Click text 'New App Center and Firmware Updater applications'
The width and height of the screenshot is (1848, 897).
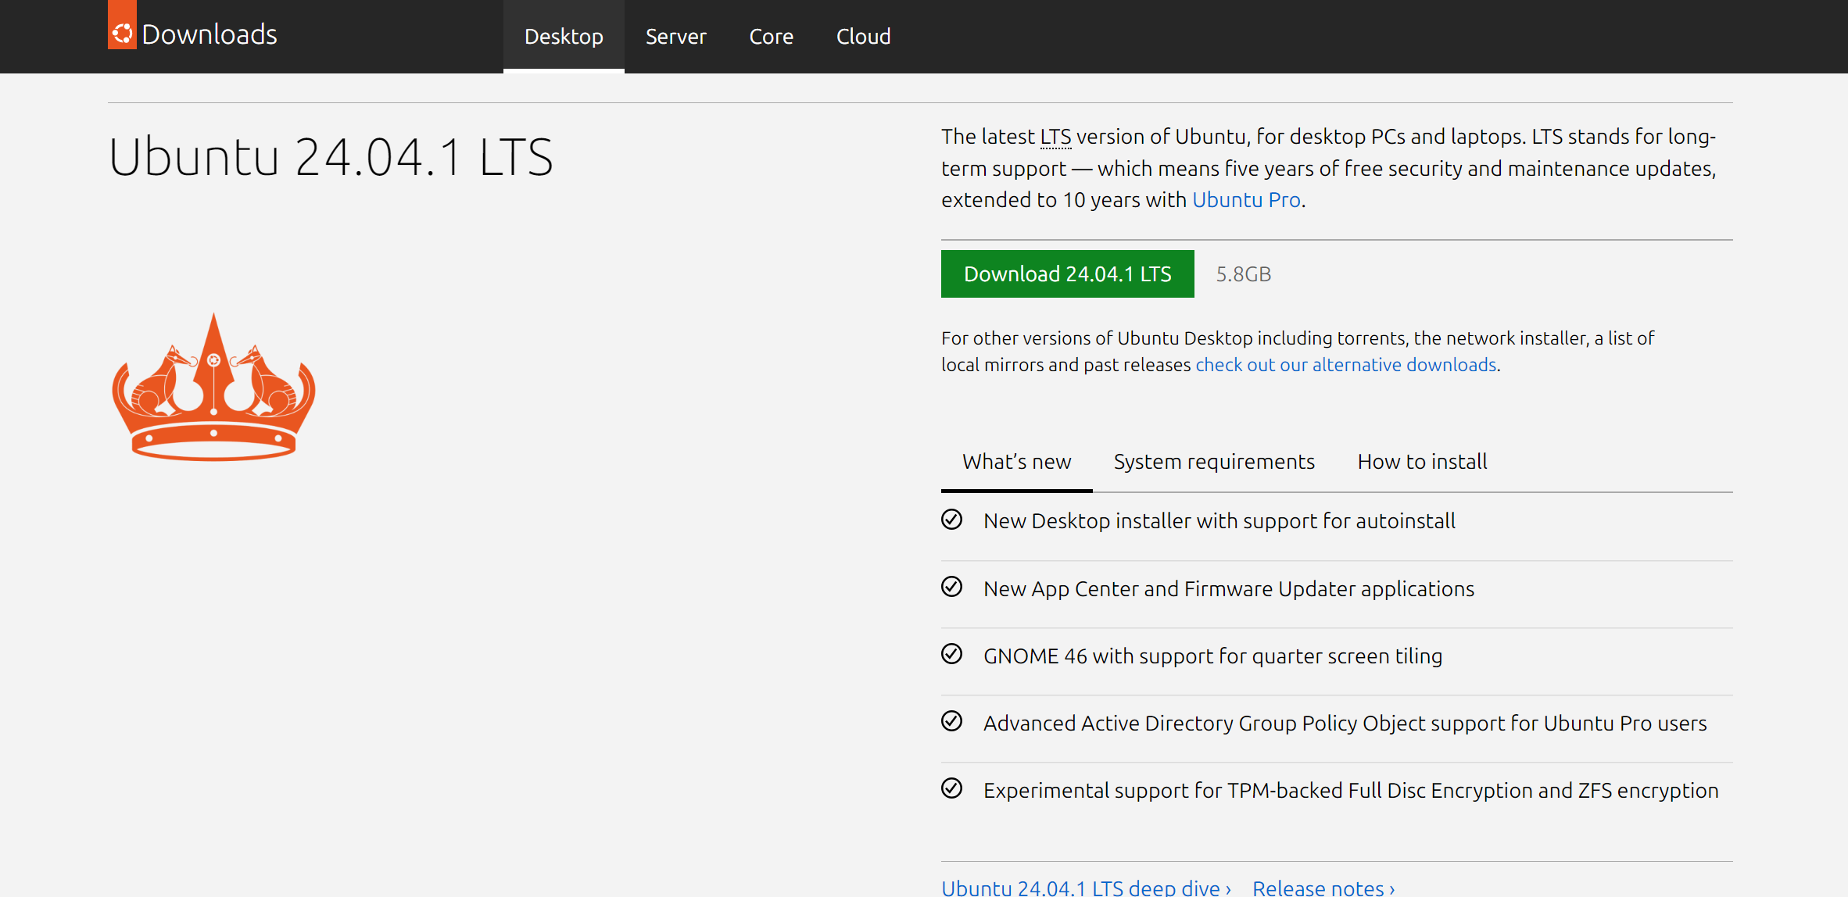[x=1229, y=588]
